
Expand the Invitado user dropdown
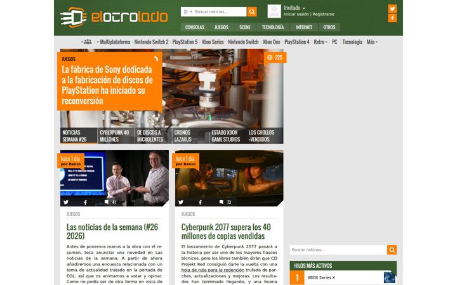[295, 8]
